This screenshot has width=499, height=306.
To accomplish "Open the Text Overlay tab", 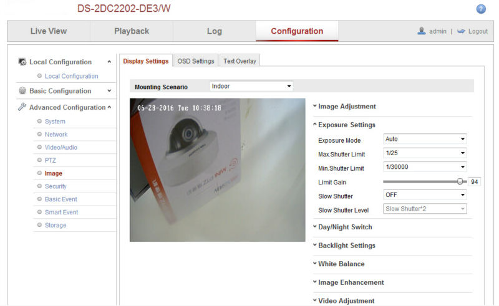I will tap(240, 61).
